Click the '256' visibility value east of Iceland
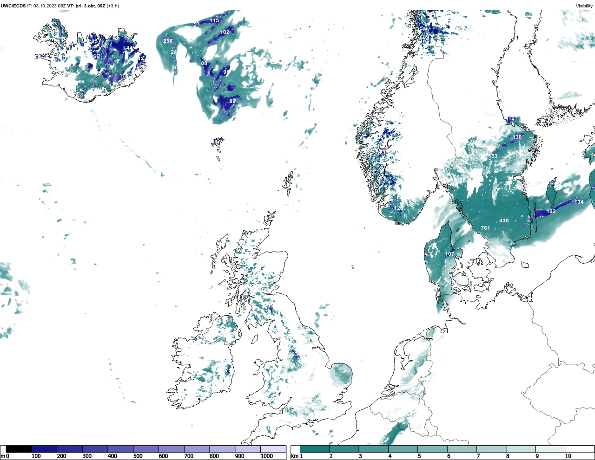This screenshot has height=460, width=595. [x=168, y=41]
